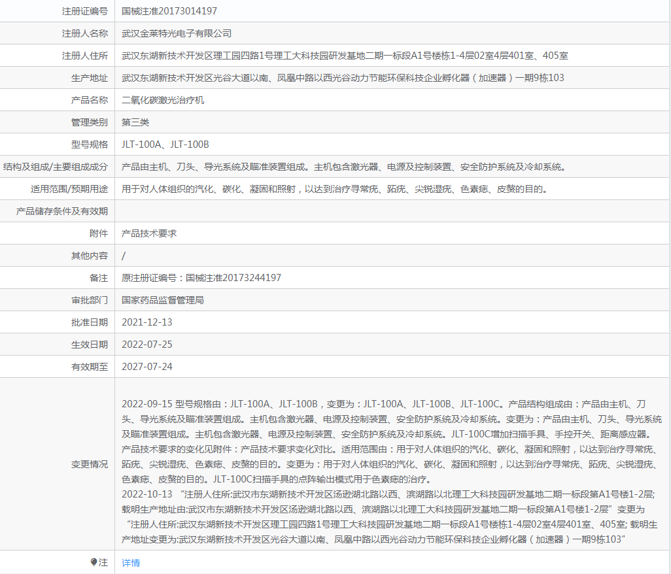The image size is (671, 574).
Task: Click the 备注 original registration number text
Action: point(201,278)
